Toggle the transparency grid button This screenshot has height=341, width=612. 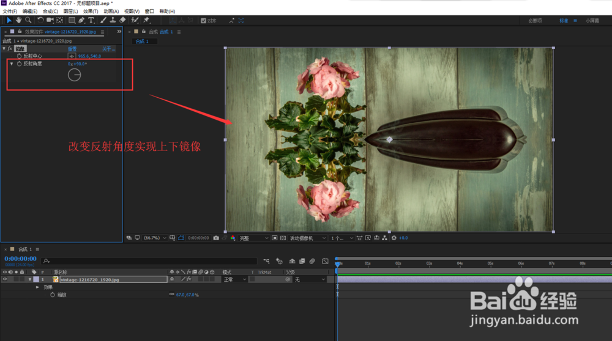(283, 238)
